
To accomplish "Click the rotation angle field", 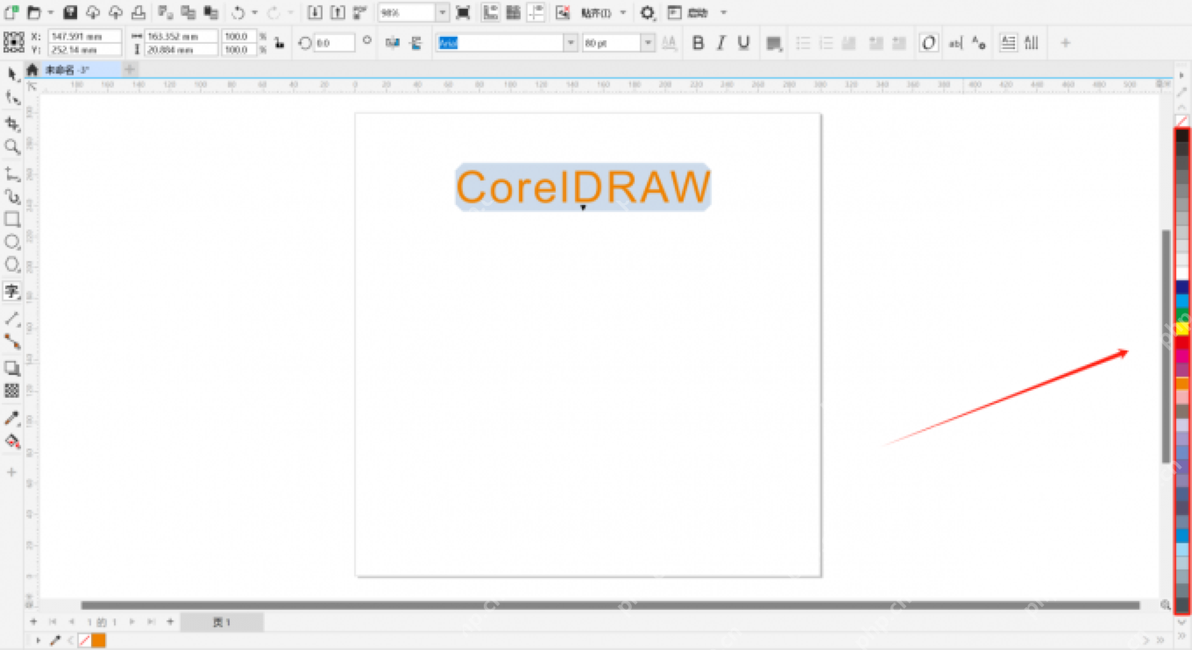I will point(334,43).
